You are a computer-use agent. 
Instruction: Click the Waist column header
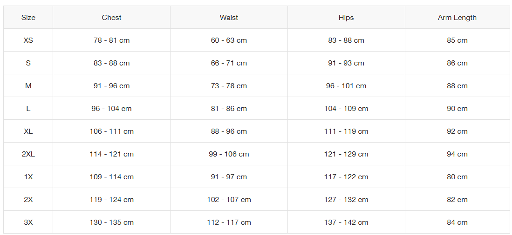229,18
